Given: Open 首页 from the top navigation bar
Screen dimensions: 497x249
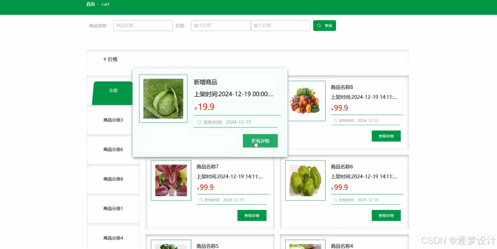Looking at the screenshot, I should (x=90, y=4).
